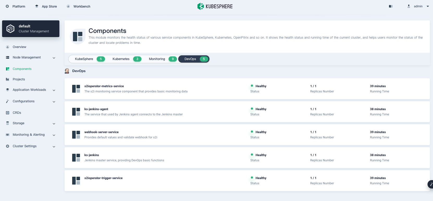Image resolution: width=433 pixels, height=201 pixels.
Task: Click the default cluster cube icon
Action: pyautogui.click(x=10, y=29)
